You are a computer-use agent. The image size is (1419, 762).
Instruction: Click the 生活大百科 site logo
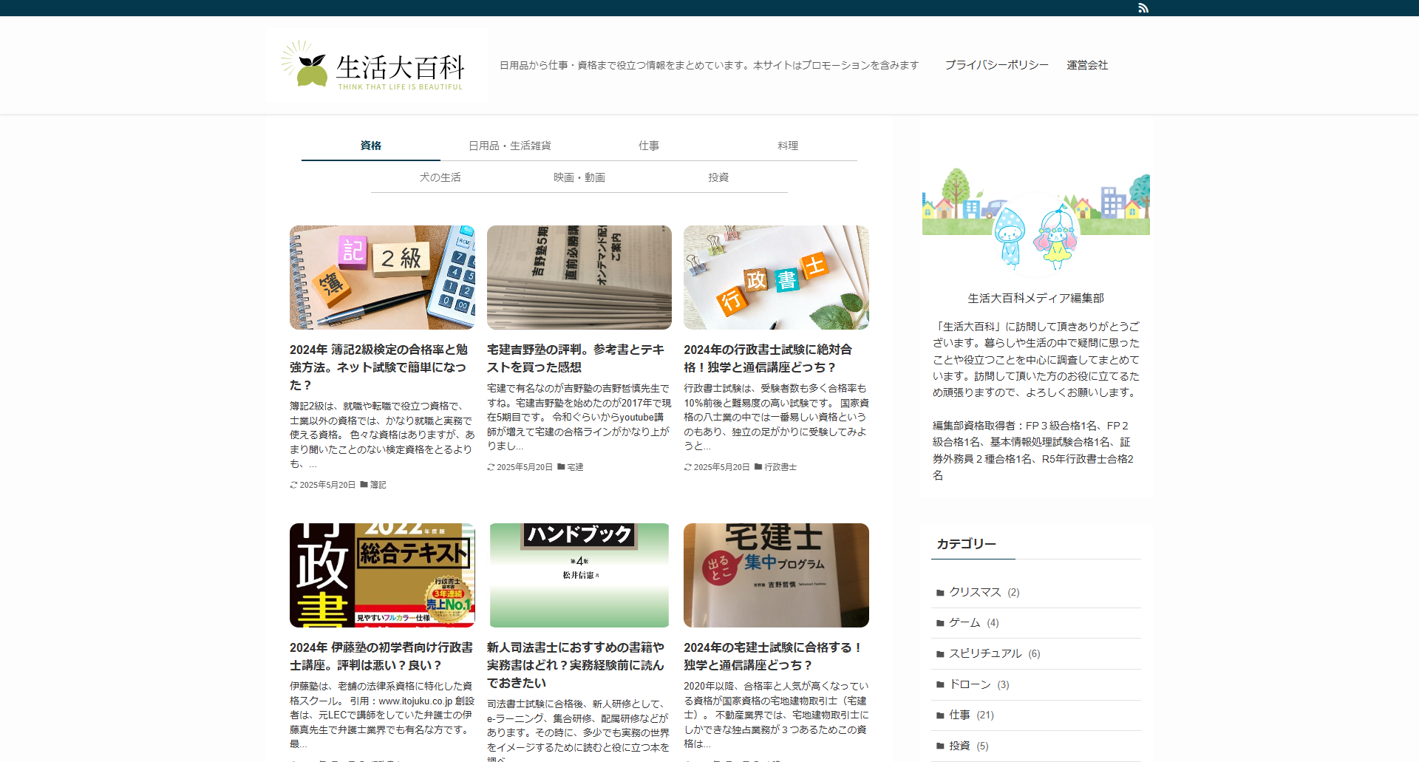coord(373,67)
